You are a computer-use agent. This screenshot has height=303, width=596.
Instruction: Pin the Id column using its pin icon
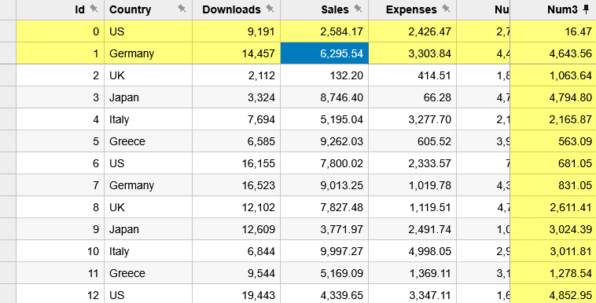coord(94,9)
